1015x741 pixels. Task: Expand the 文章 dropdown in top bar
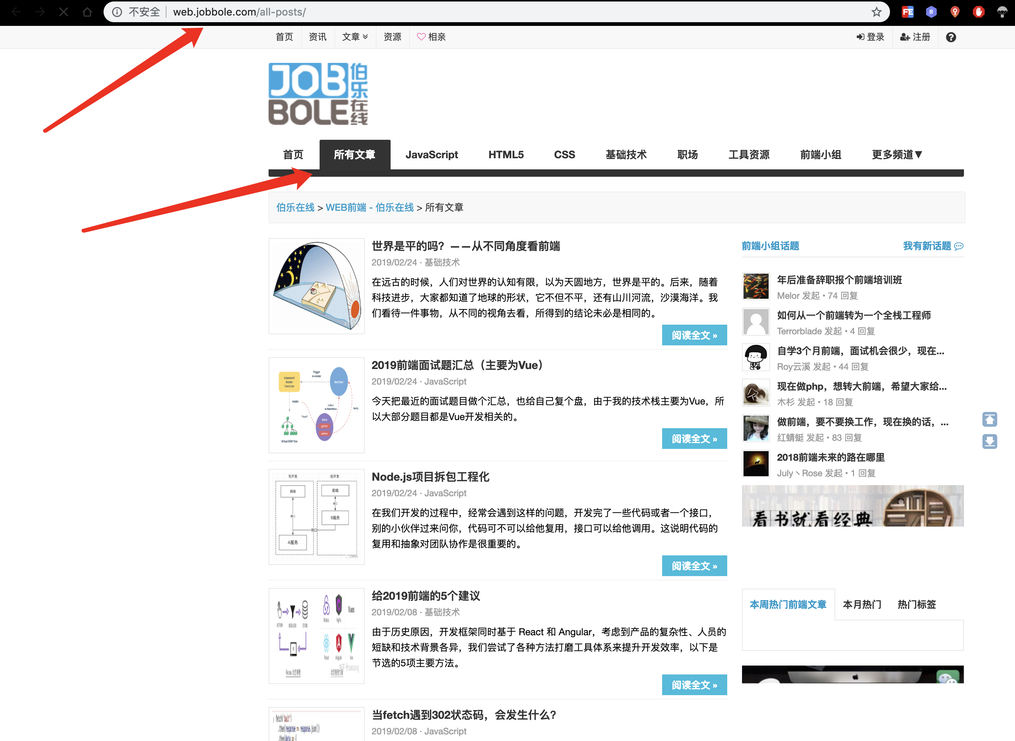(355, 37)
